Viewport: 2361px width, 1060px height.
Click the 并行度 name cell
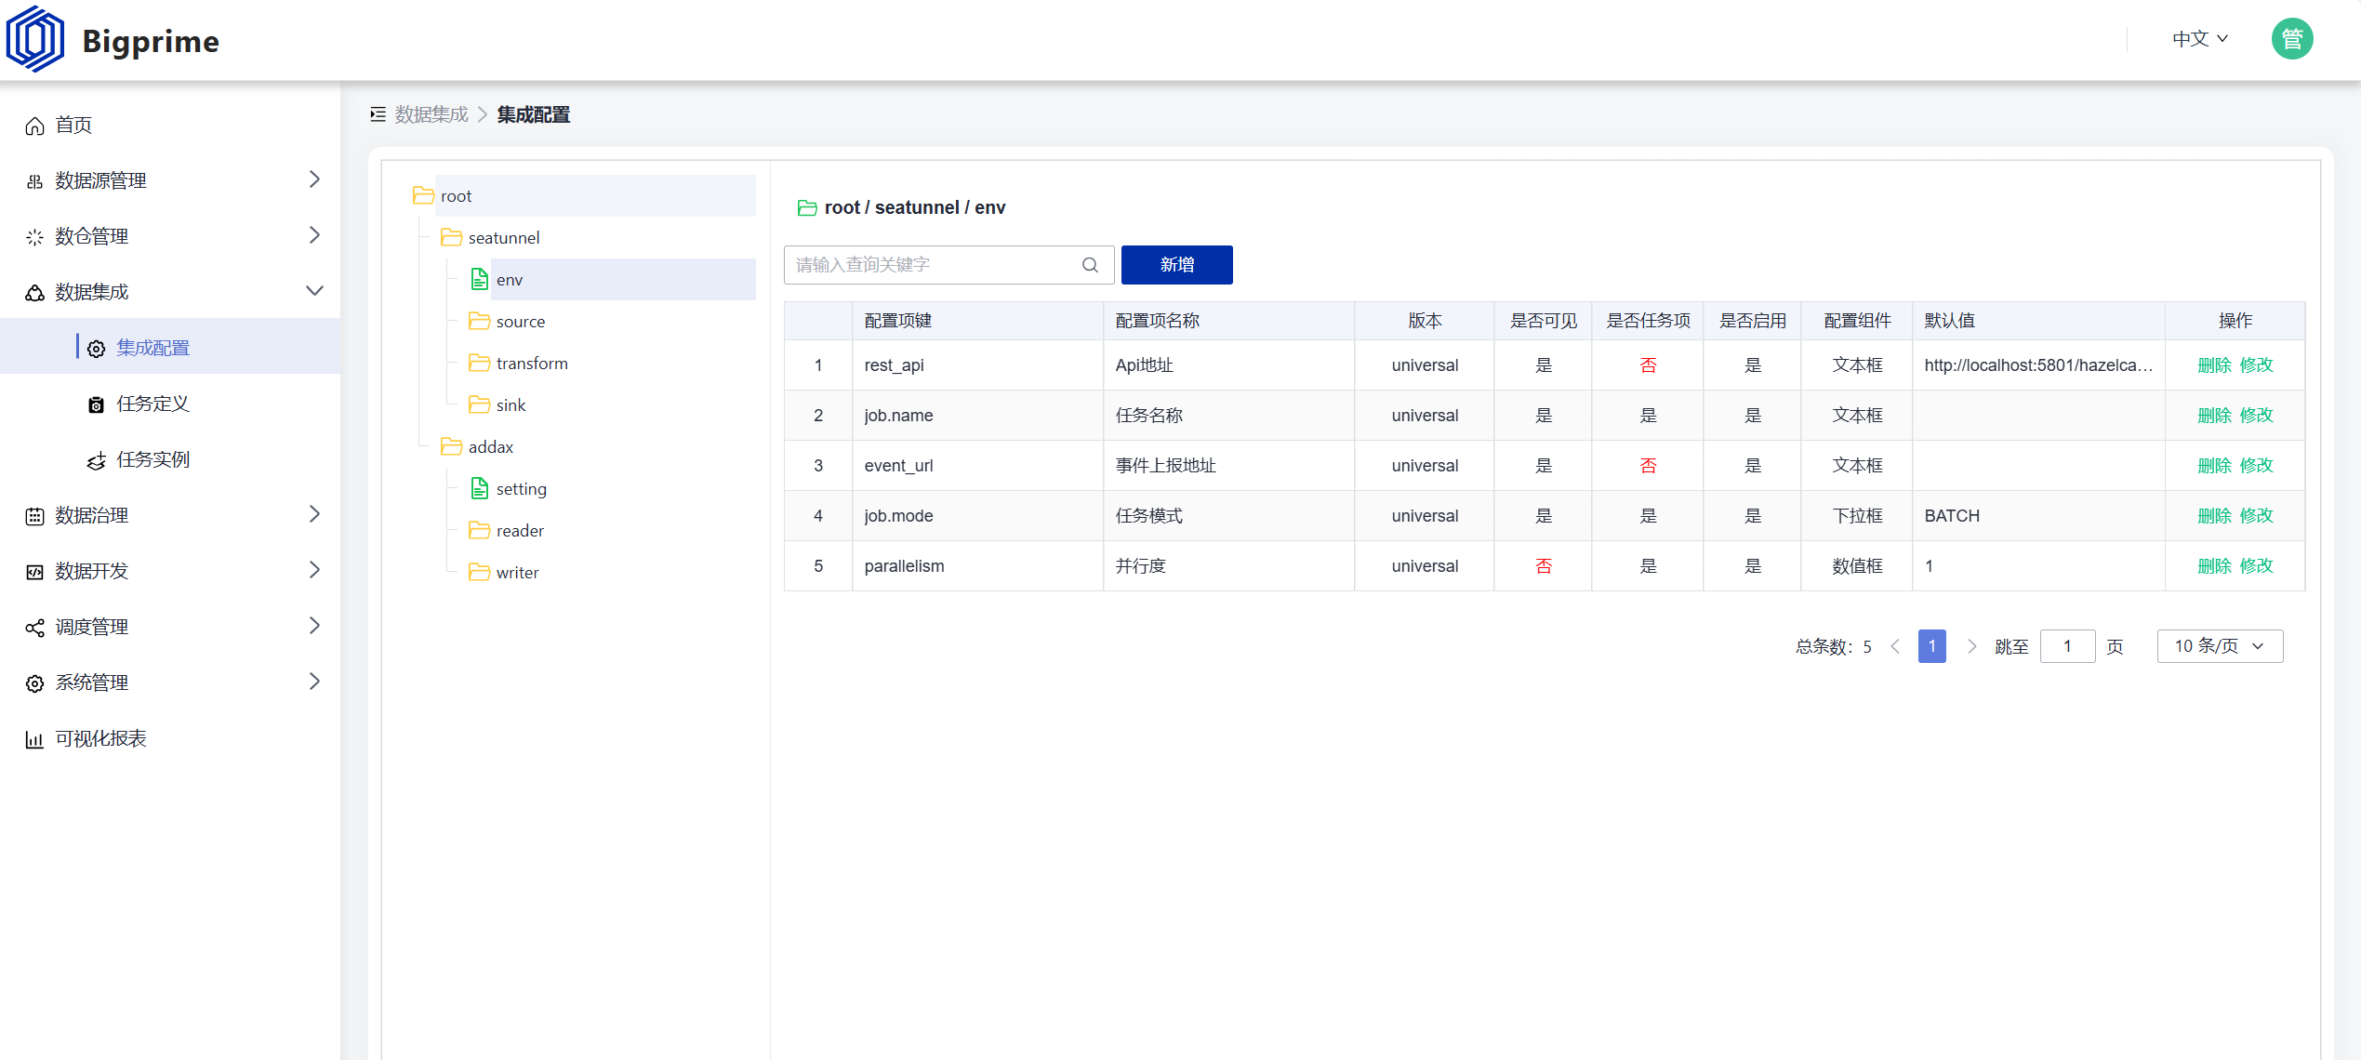1228,566
